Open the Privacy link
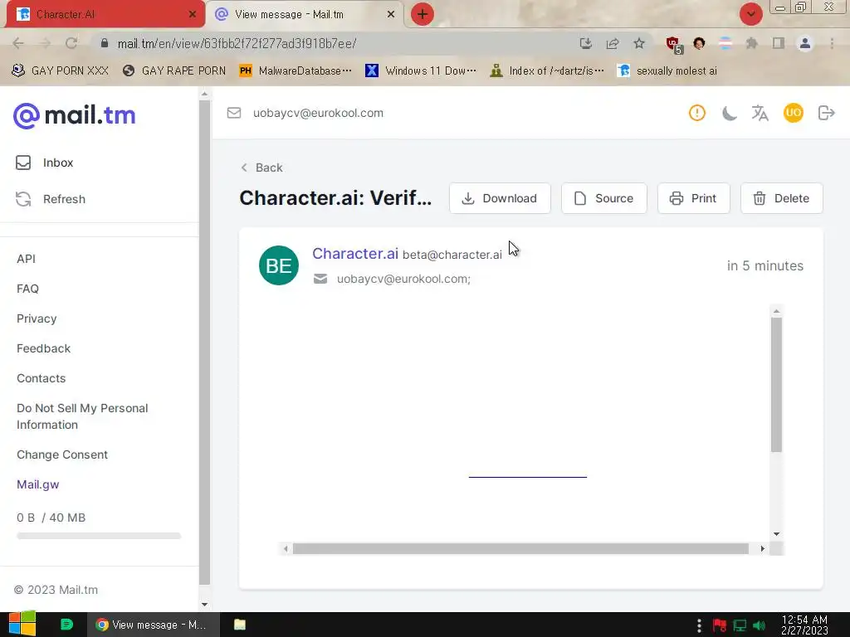The height and width of the screenshot is (637, 850). click(37, 318)
